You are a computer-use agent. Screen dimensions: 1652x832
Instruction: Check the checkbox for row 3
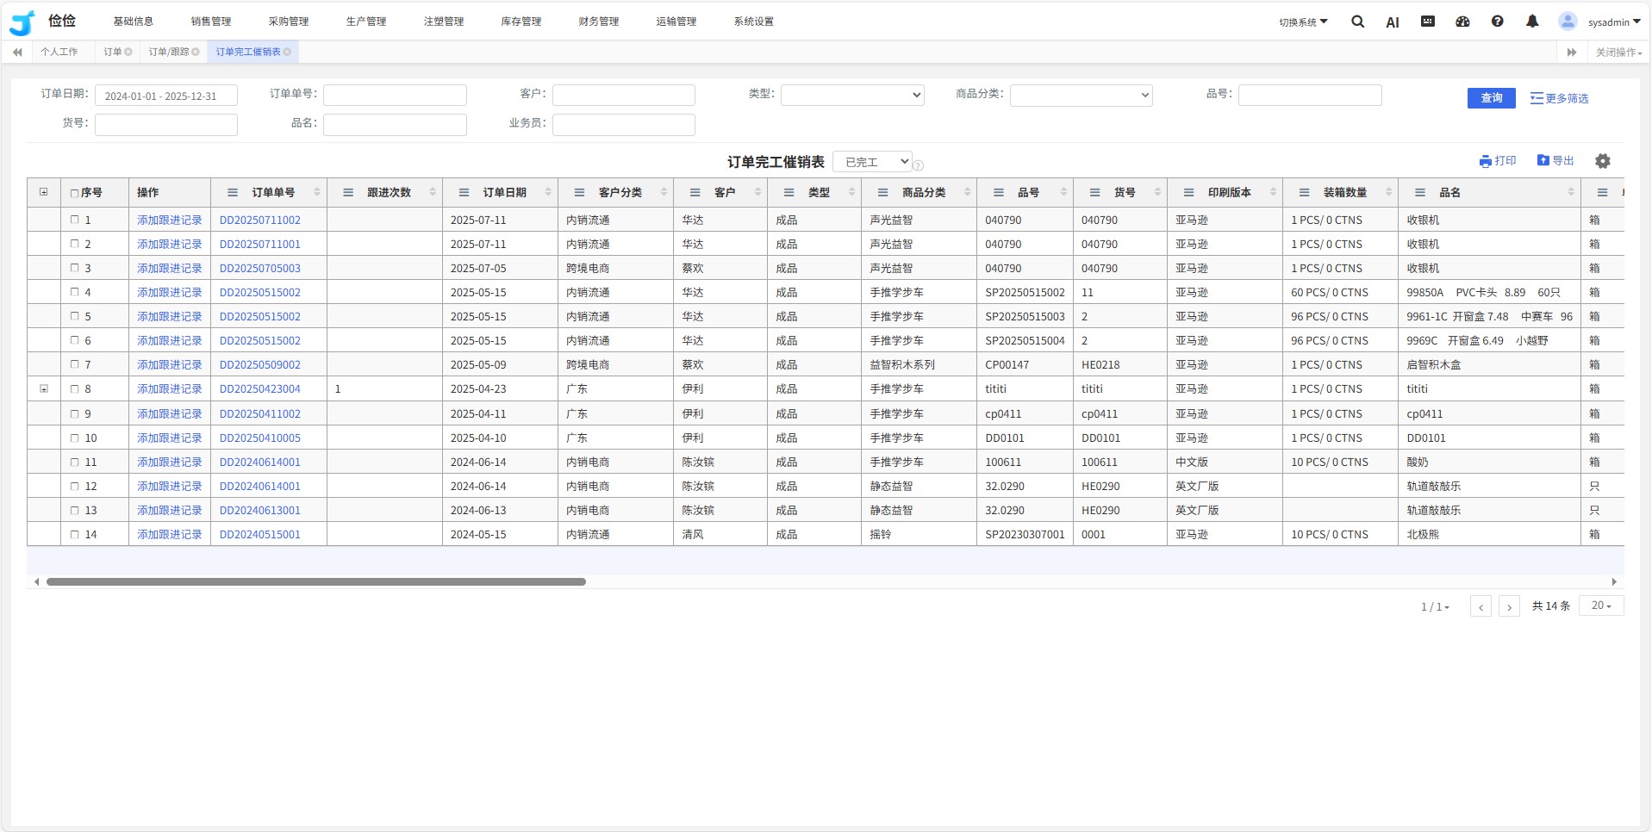75,268
